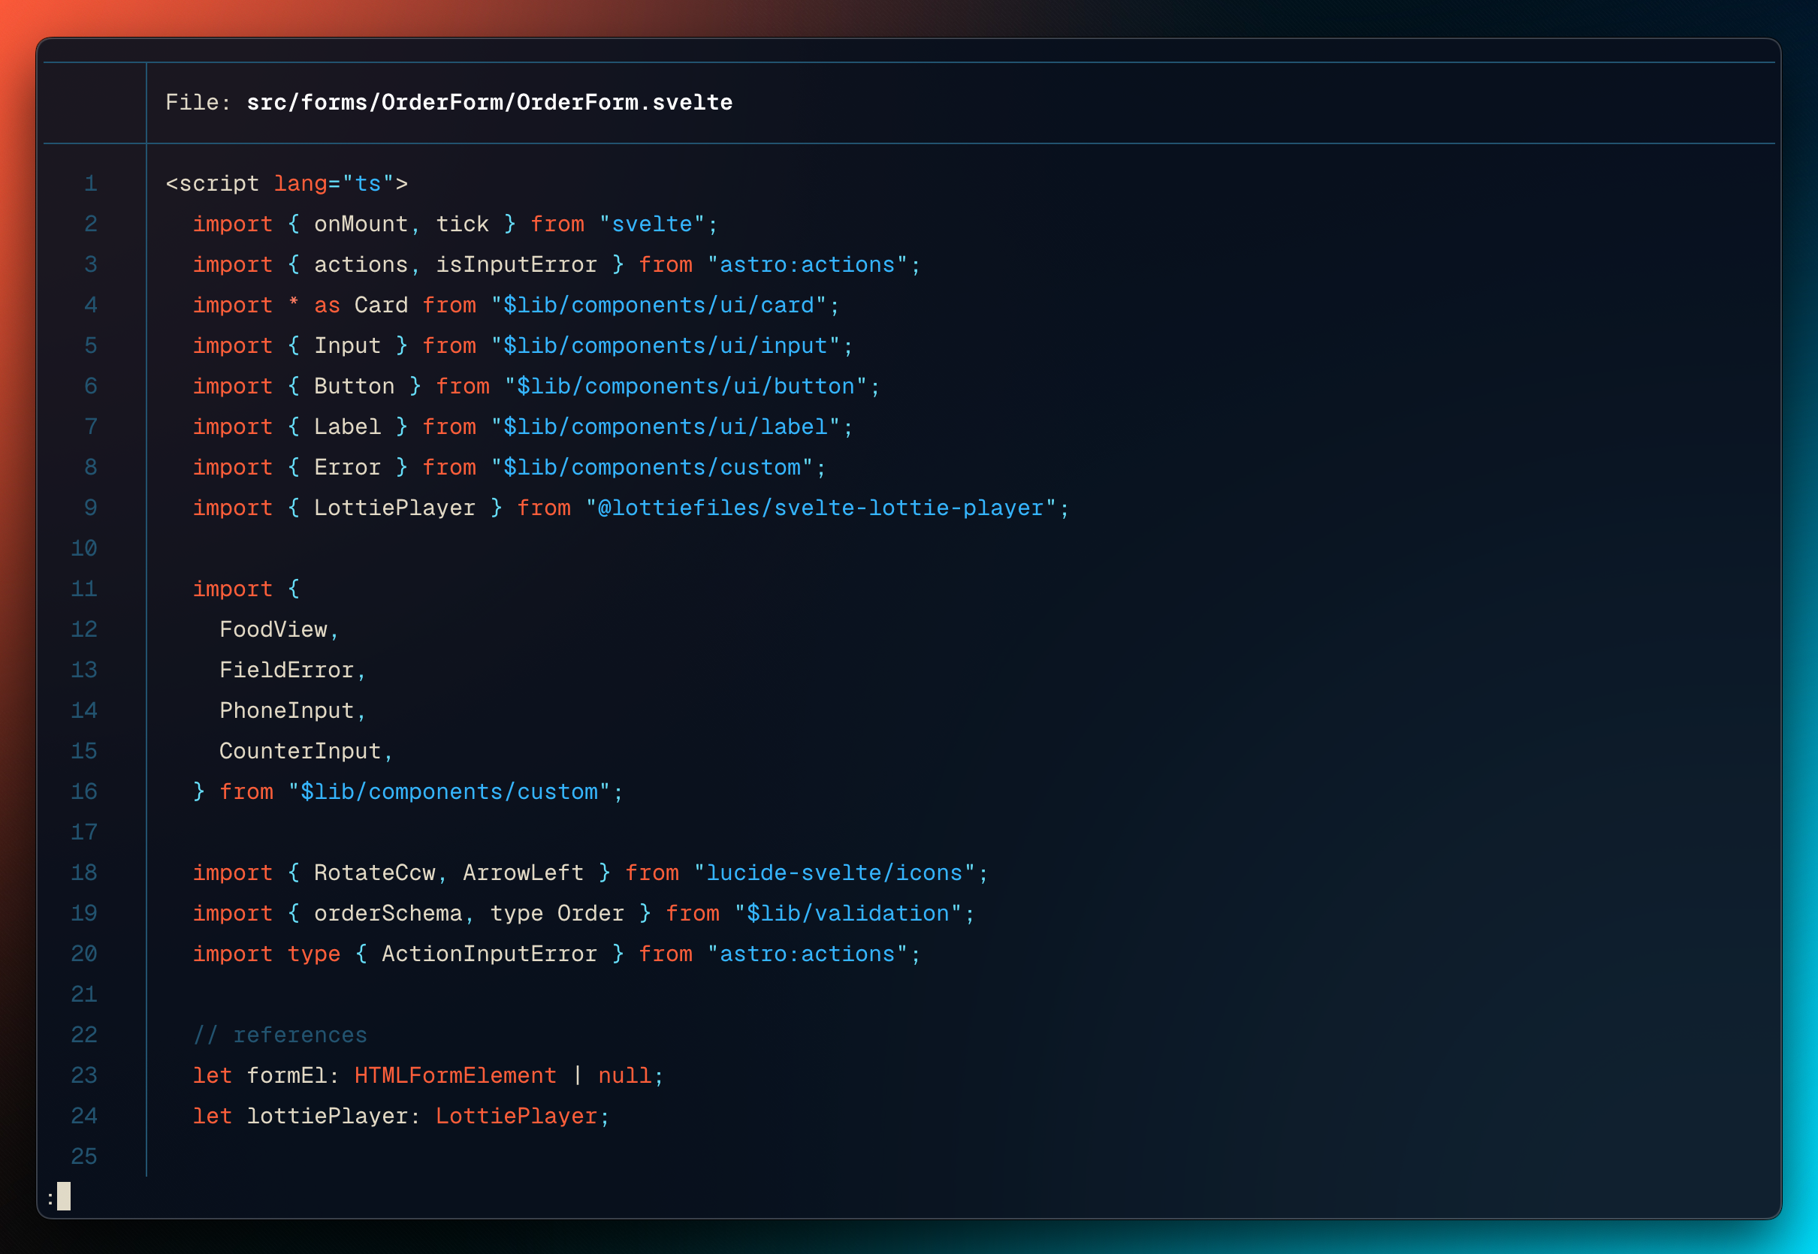The width and height of the screenshot is (1818, 1254).
Task: Click the "Card" namespace alias
Action: coord(381,306)
